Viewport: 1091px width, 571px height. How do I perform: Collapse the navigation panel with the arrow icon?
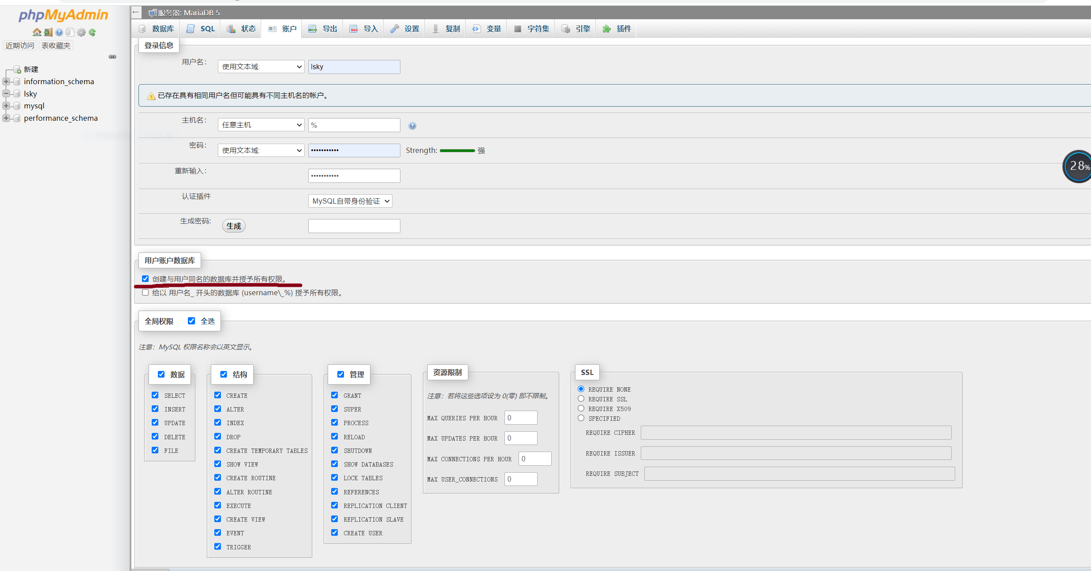136,12
